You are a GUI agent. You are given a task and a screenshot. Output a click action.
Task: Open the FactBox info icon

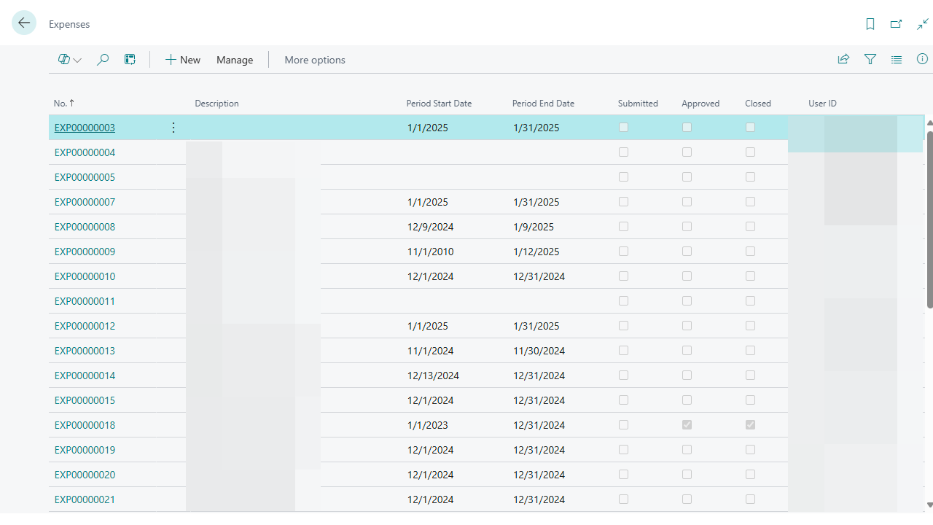tap(922, 60)
